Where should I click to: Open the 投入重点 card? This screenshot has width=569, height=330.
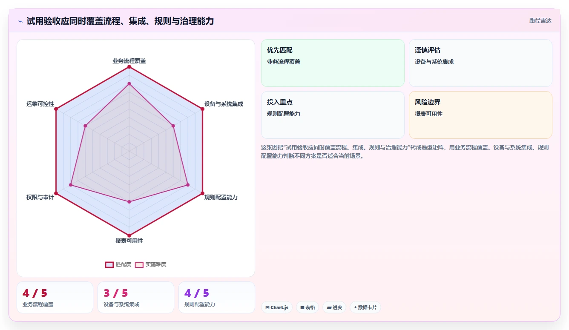(x=333, y=115)
